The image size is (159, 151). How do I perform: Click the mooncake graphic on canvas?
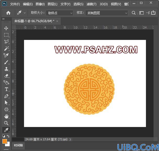tap(89, 89)
